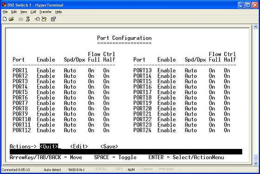Click the PORT18 row label
Screen dimensions: 260x174
[143, 97]
